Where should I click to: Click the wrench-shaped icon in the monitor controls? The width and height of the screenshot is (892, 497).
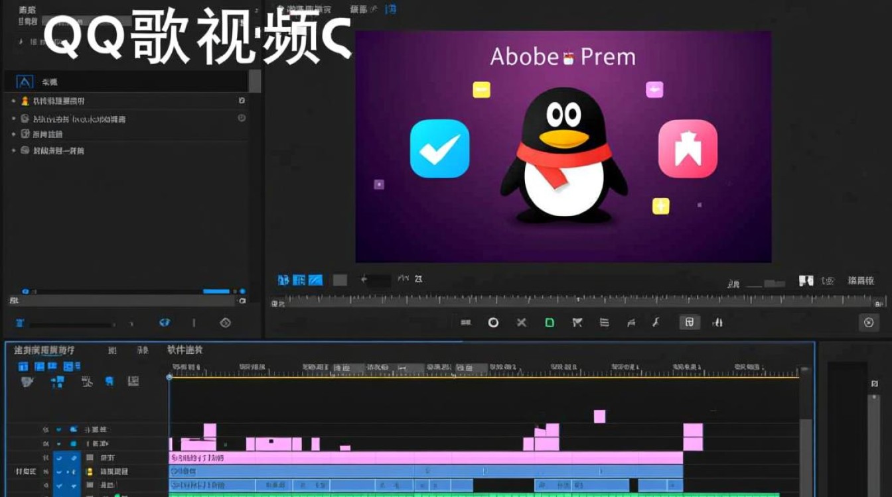656,323
